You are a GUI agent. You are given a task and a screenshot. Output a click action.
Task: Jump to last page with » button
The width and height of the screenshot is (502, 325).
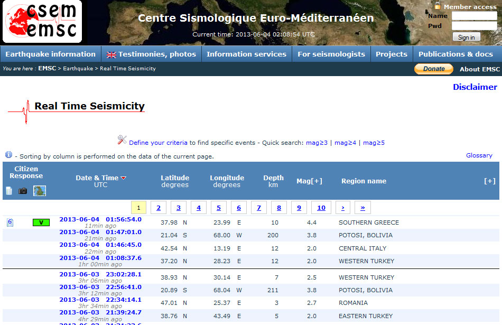tap(362, 208)
